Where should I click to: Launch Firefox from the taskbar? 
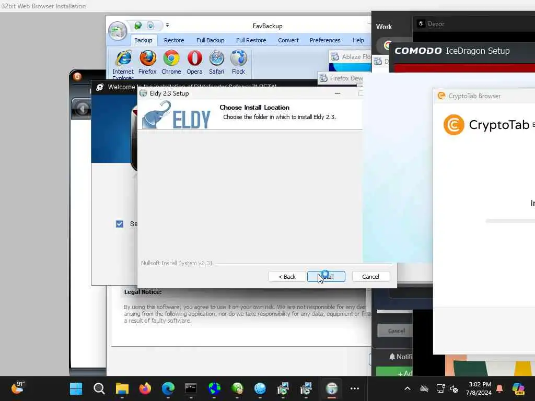pyautogui.click(x=145, y=388)
